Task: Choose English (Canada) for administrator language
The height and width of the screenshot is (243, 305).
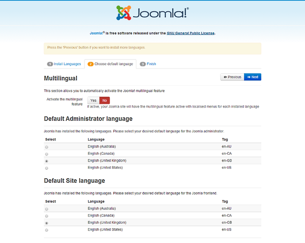Action: (x=47, y=154)
